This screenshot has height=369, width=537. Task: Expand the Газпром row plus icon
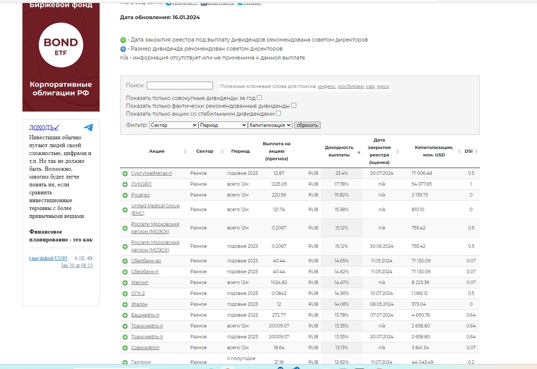[x=125, y=362]
